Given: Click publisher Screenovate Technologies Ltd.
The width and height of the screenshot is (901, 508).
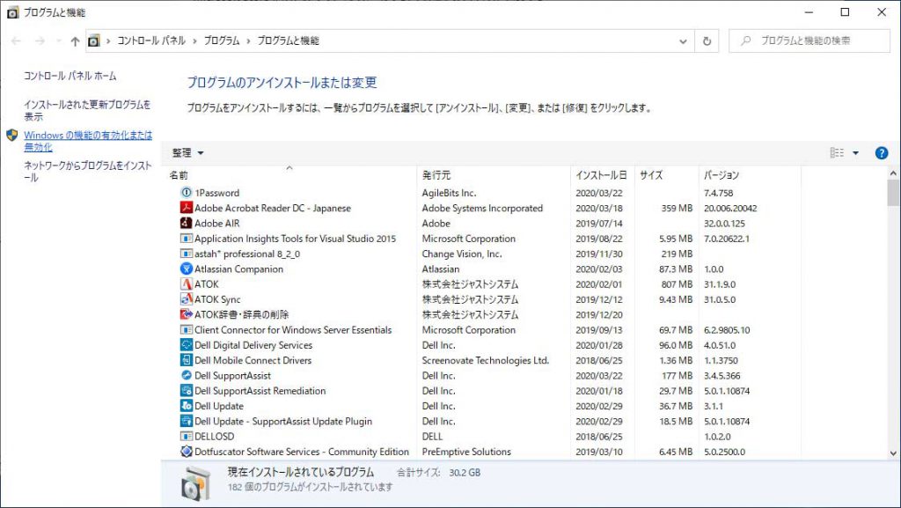Looking at the screenshot, I should pos(485,360).
